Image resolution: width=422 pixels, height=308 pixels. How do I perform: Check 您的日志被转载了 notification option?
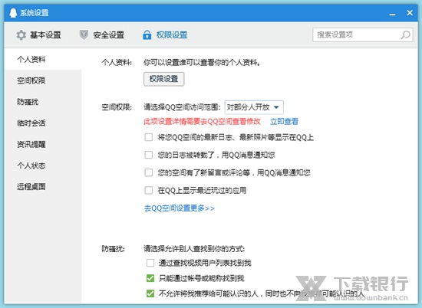(149, 155)
